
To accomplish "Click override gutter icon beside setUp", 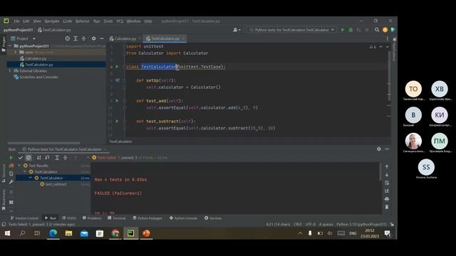I will (118, 80).
